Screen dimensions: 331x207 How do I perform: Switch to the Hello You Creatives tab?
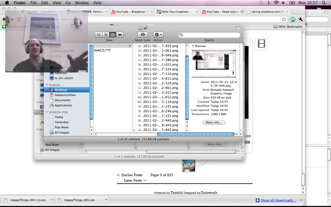pyautogui.click(x=175, y=12)
